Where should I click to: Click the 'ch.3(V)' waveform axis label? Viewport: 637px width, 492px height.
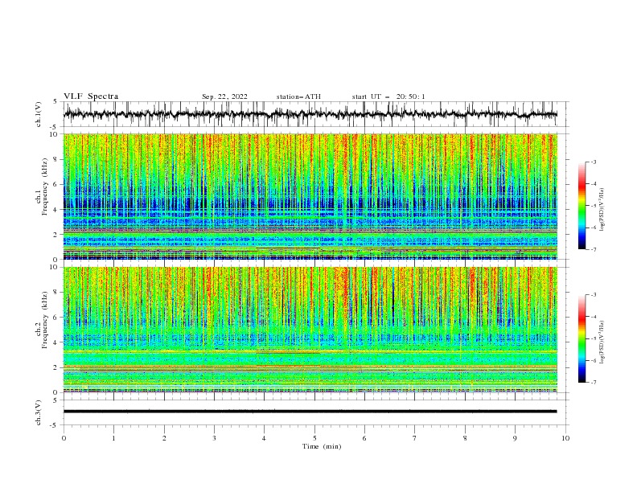pos(39,412)
